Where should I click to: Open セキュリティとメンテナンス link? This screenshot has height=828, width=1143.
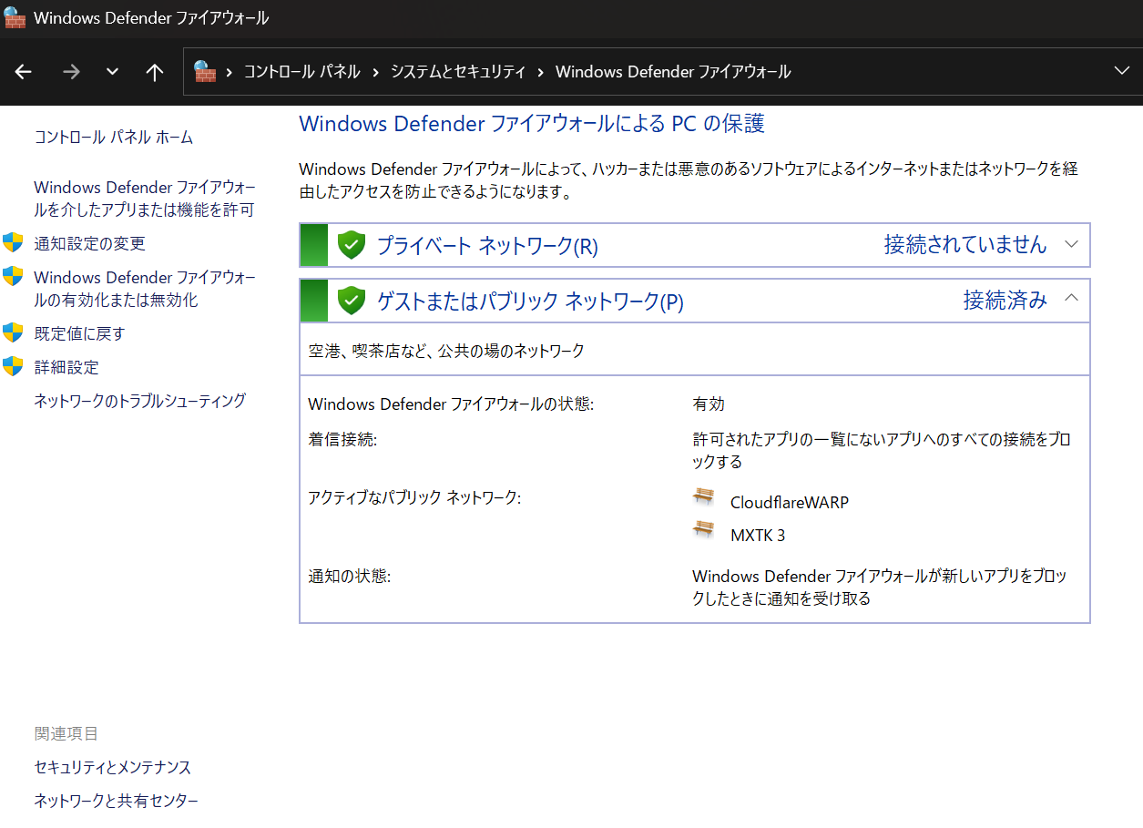point(113,768)
